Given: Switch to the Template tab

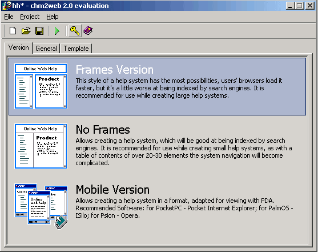Looking at the screenshot, I should [x=76, y=49].
